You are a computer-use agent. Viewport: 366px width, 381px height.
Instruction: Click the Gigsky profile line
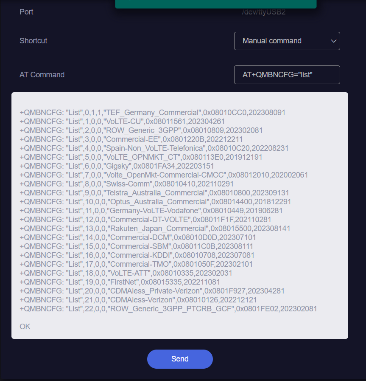point(117,166)
